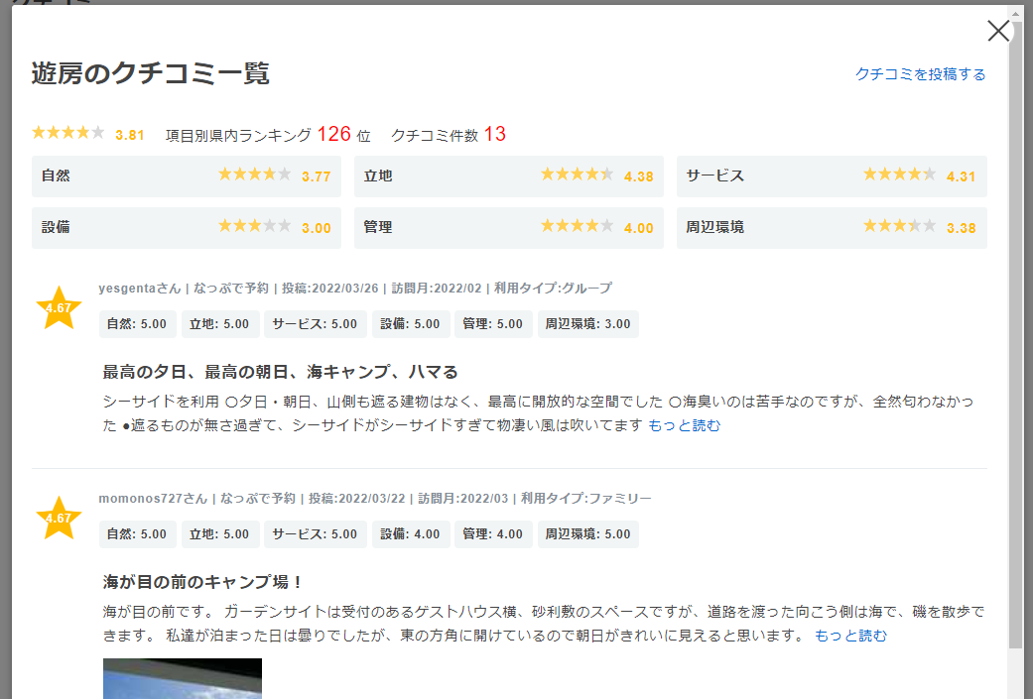Click the scrollbar up arrow

pos(1015,13)
